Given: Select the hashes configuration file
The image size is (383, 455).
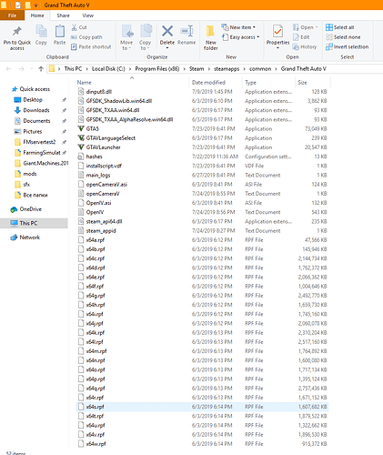Looking at the screenshot, I should coord(202,157).
